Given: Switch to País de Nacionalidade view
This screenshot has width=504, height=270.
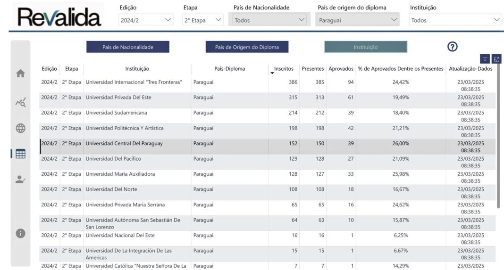Looking at the screenshot, I should (127, 47).
